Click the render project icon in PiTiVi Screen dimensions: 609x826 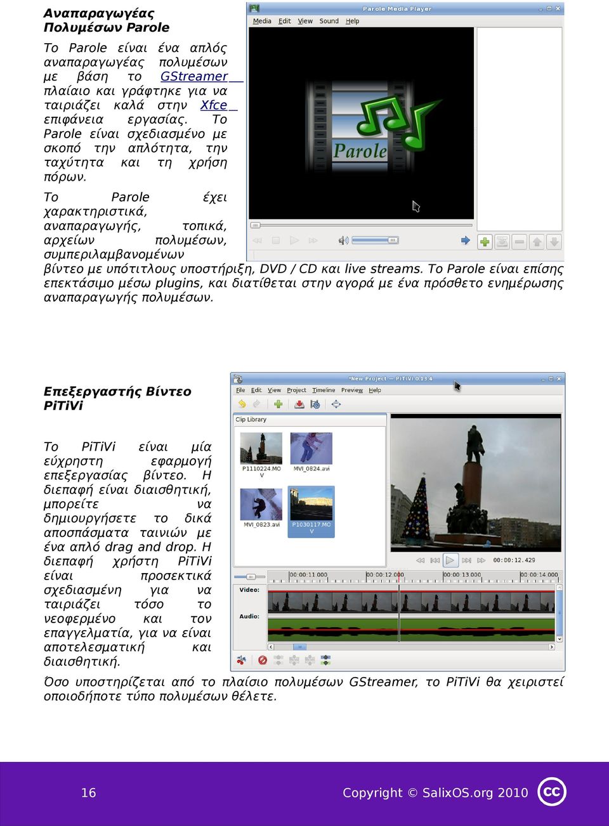coord(299,404)
